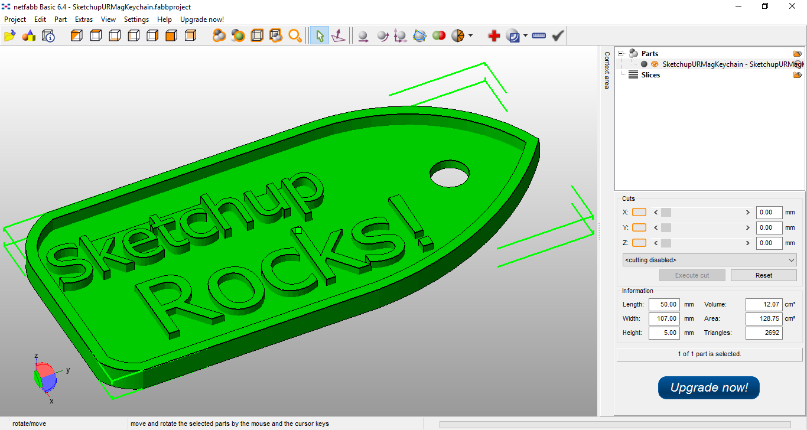The image size is (807, 430).
Task: Open the move part tool
Action: coord(363,36)
